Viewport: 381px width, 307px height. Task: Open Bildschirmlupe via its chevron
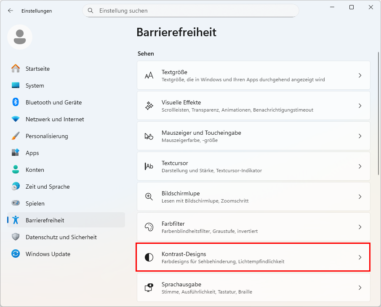[x=360, y=197]
